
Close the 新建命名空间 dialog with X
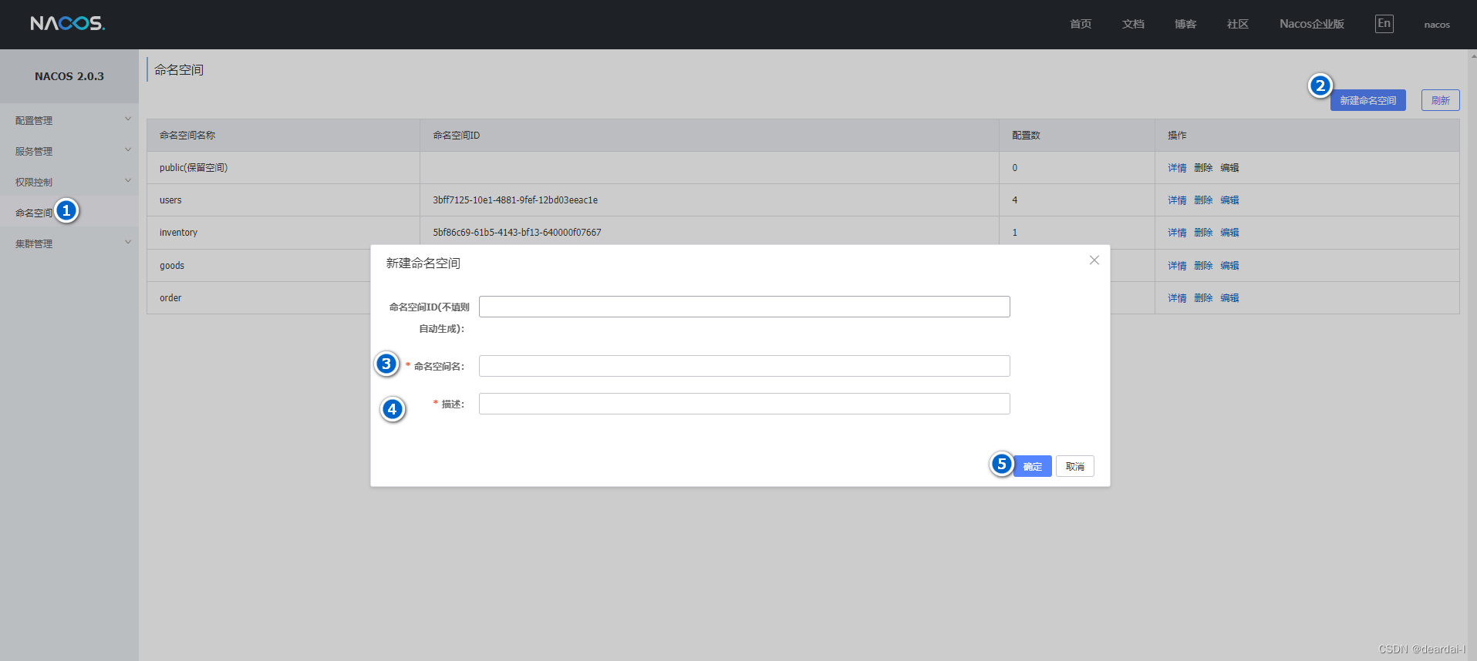pyautogui.click(x=1094, y=260)
